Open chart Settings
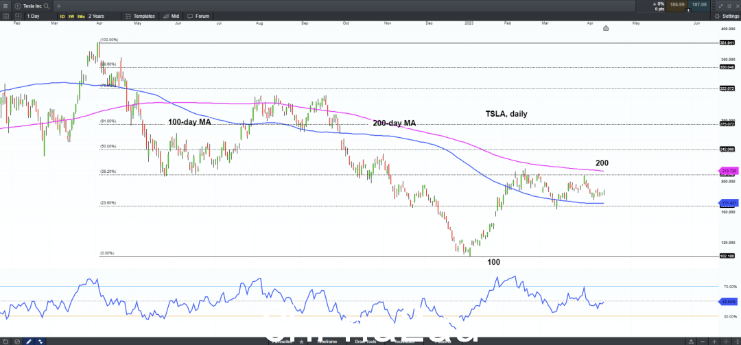The width and height of the screenshot is (741, 345). tap(726, 16)
